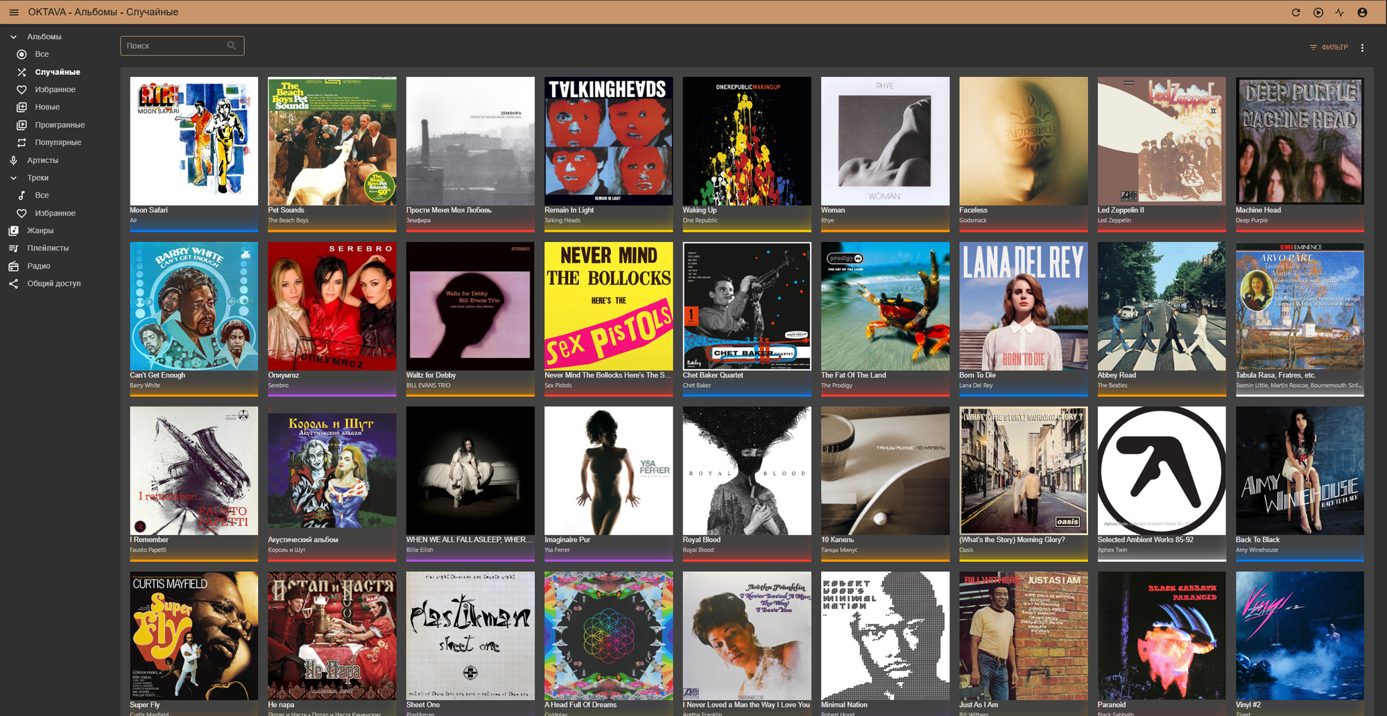Open Радио section
Viewport: 1387px width, 716px height.
click(x=39, y=266)
